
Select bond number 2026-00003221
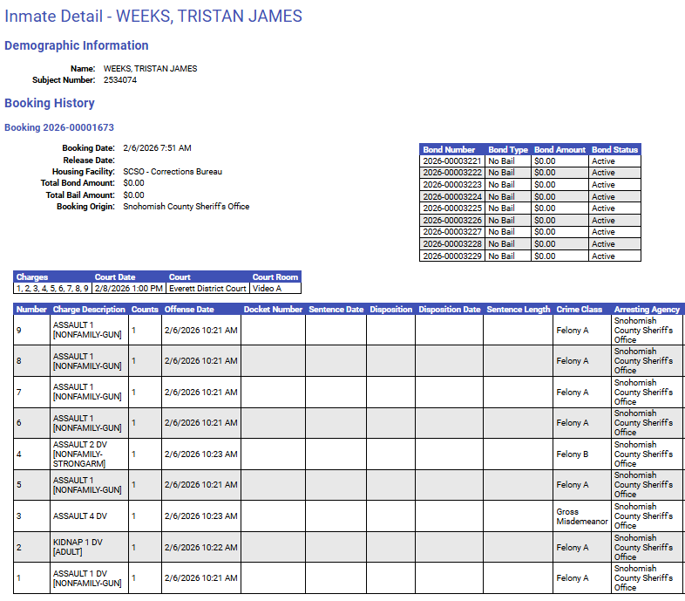[x=451, y=161]
